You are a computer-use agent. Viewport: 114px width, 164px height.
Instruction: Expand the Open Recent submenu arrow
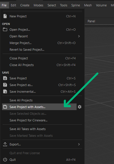pyautogui.click(x=79, y=36)
